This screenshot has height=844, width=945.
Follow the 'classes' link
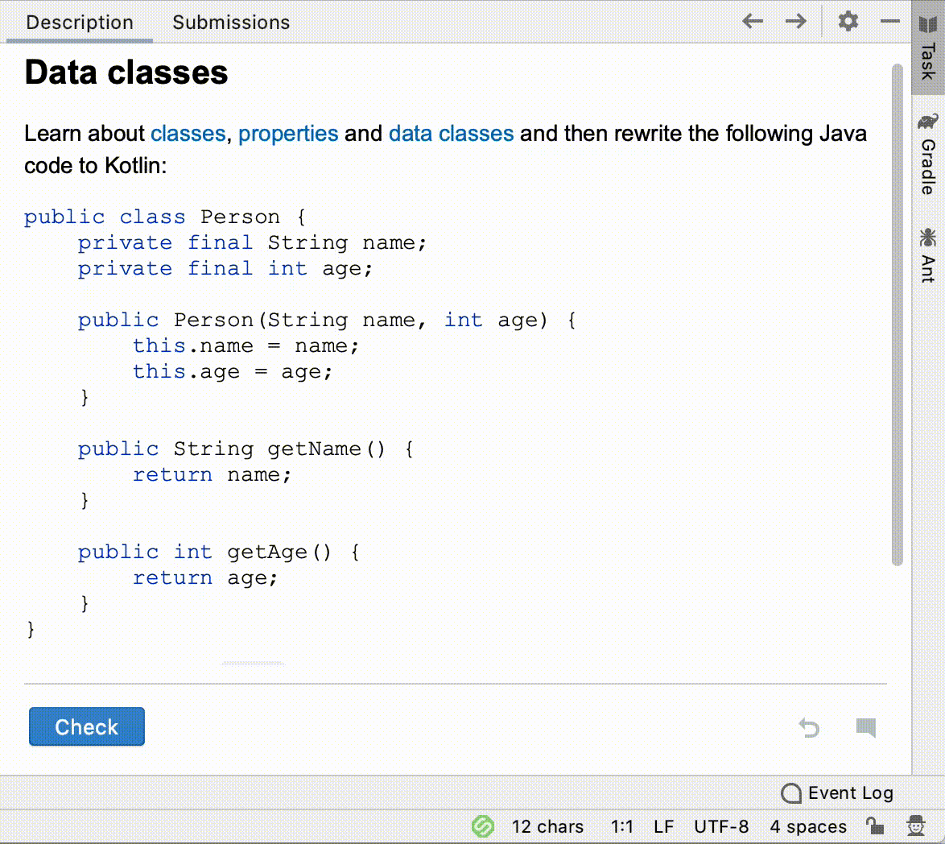pyautogui.click(x=188, y=133)
